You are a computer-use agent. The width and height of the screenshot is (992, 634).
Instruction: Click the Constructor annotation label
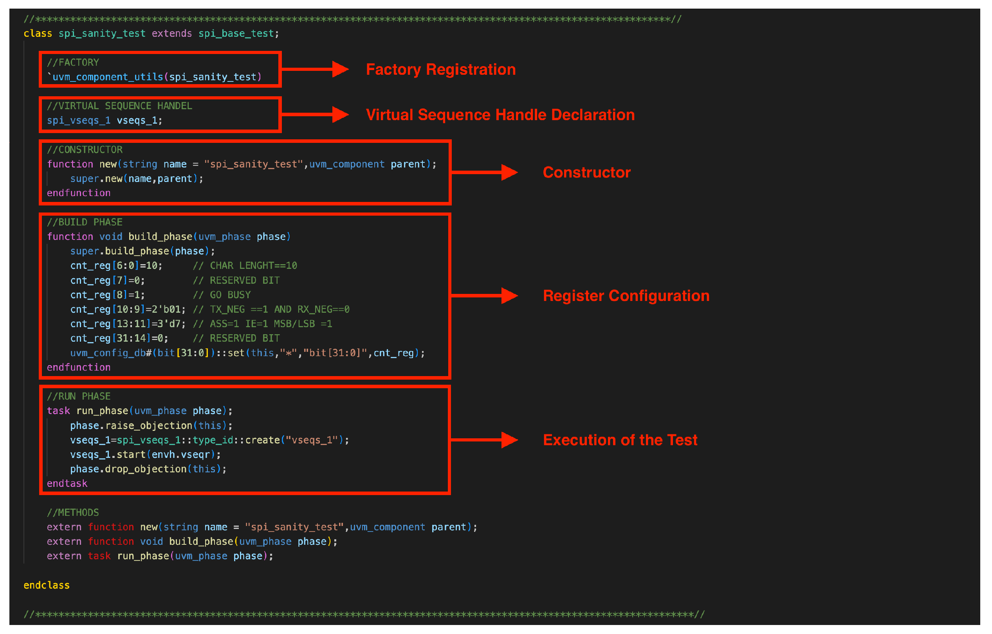pyautogui.click(x=586, y=172)
